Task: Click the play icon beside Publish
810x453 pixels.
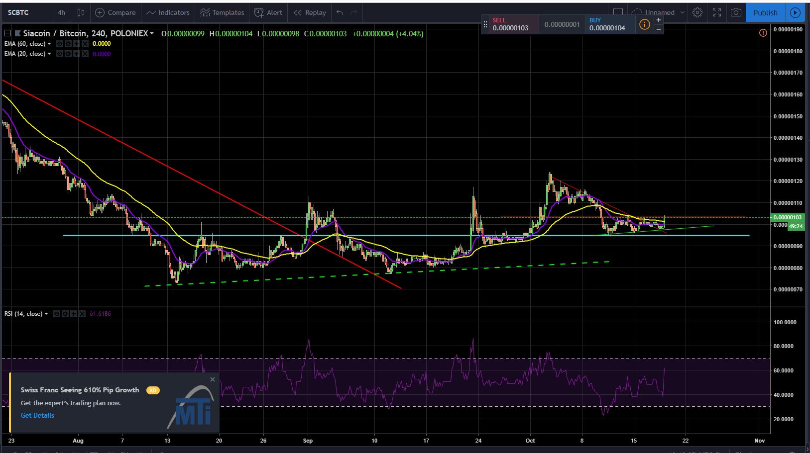Action: coord(796,12)
